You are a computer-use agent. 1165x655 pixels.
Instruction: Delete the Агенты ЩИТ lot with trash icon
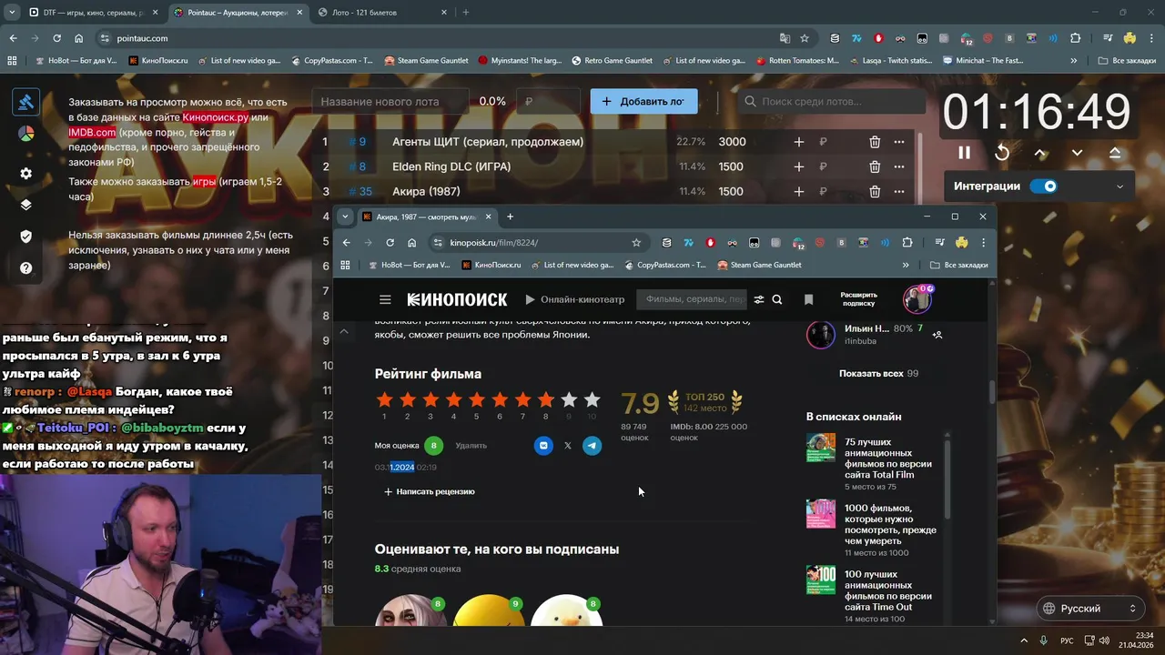pyautogui.click(x=875, y=142)
